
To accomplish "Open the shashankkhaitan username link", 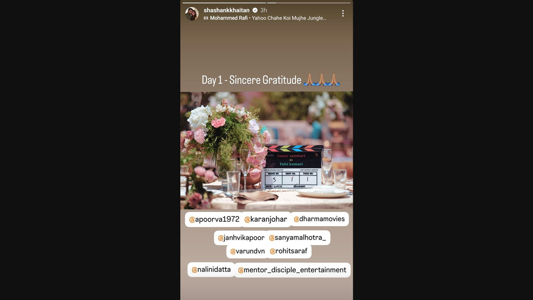I will point(227,10).
